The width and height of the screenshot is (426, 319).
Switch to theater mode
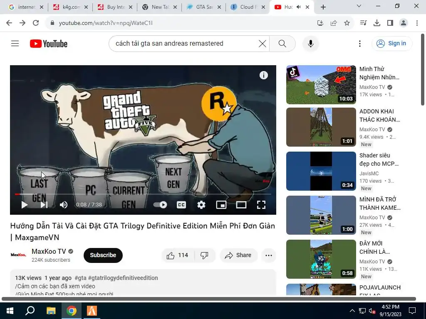pyautogui.click(x=241, y=205)
